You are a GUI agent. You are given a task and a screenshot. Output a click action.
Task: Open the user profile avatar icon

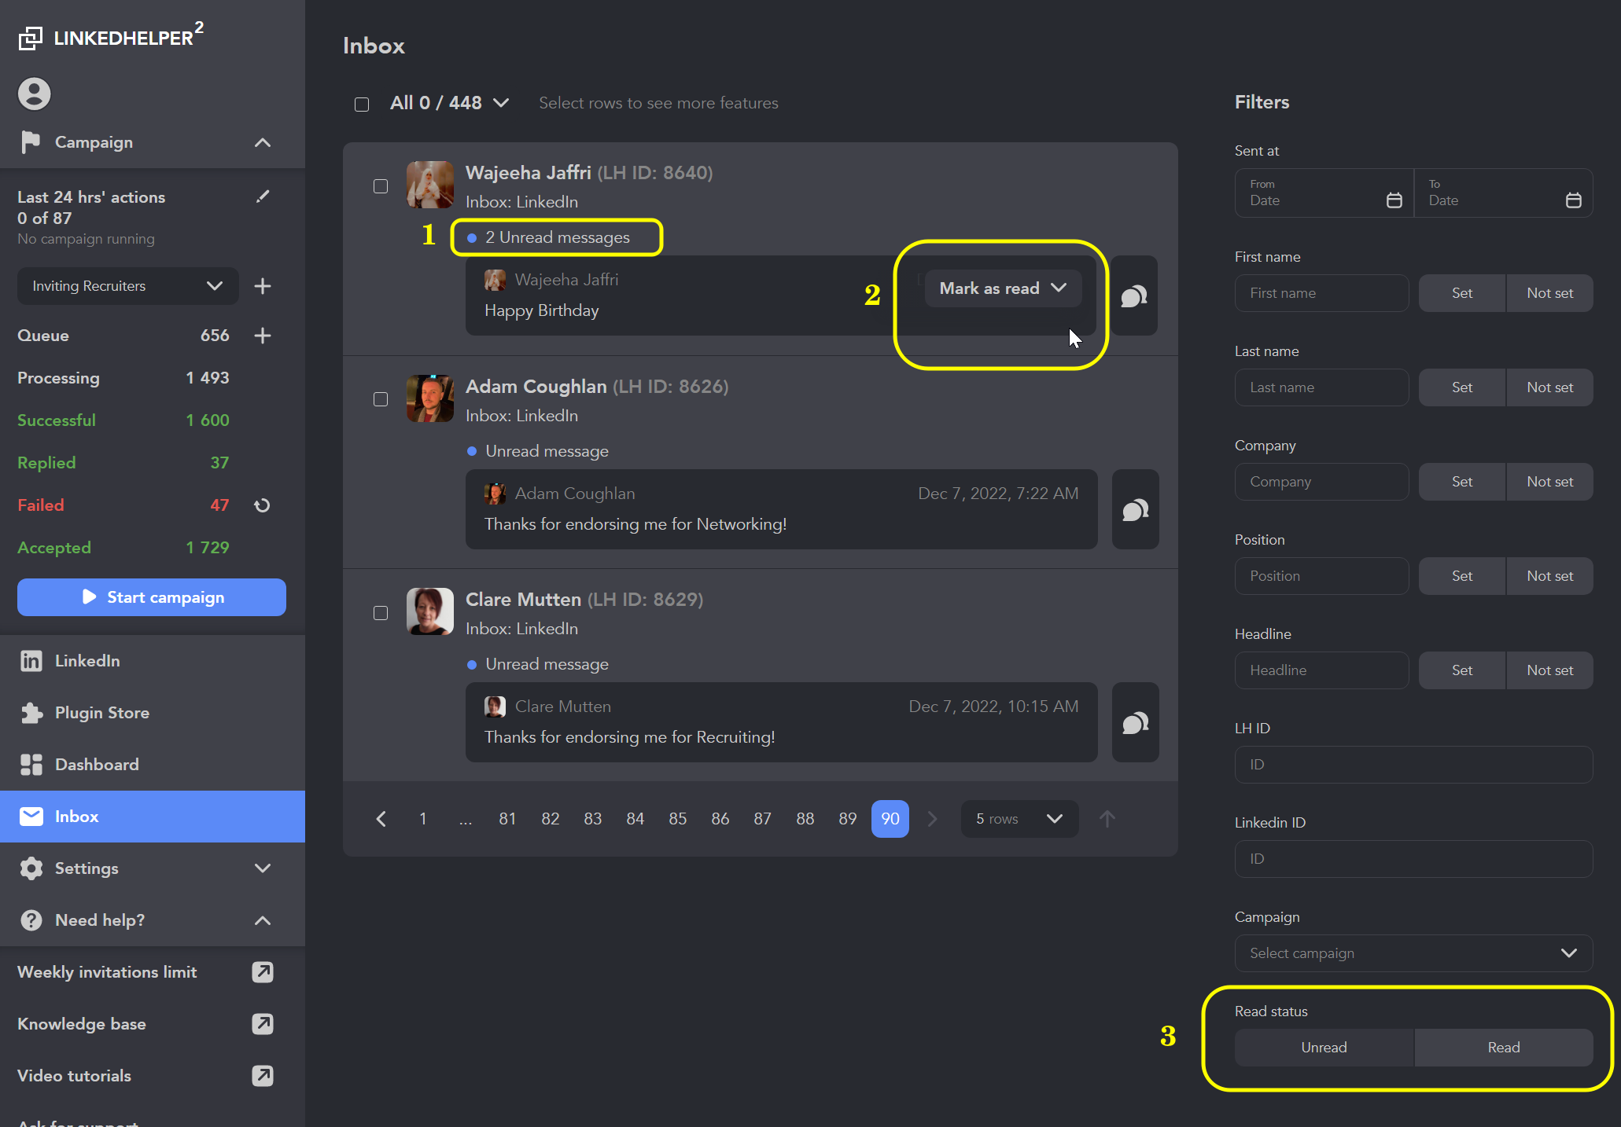pyautogui.click(x=34, y=94)
